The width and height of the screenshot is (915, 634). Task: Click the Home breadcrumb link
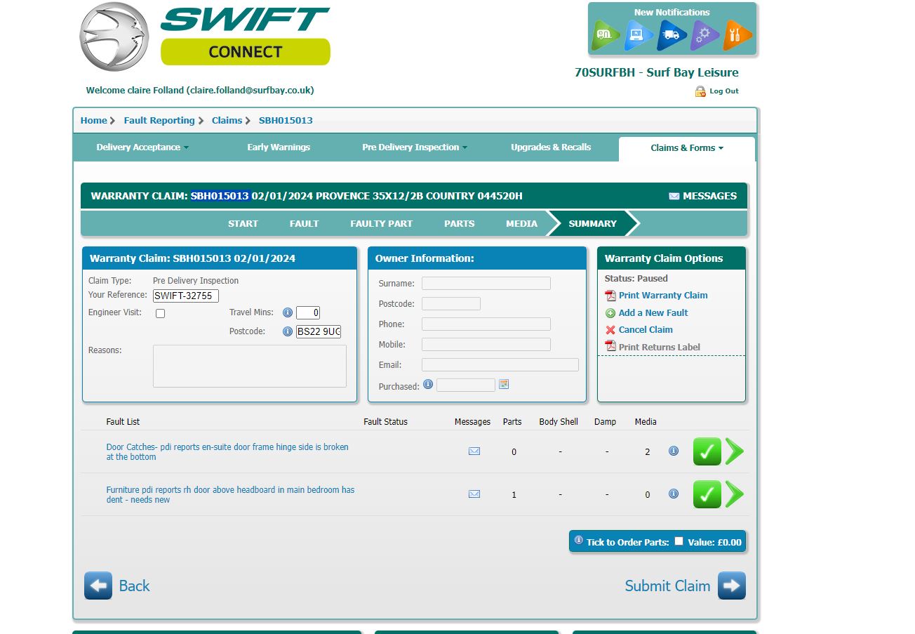pyautogui.click(x=93, y=121)
